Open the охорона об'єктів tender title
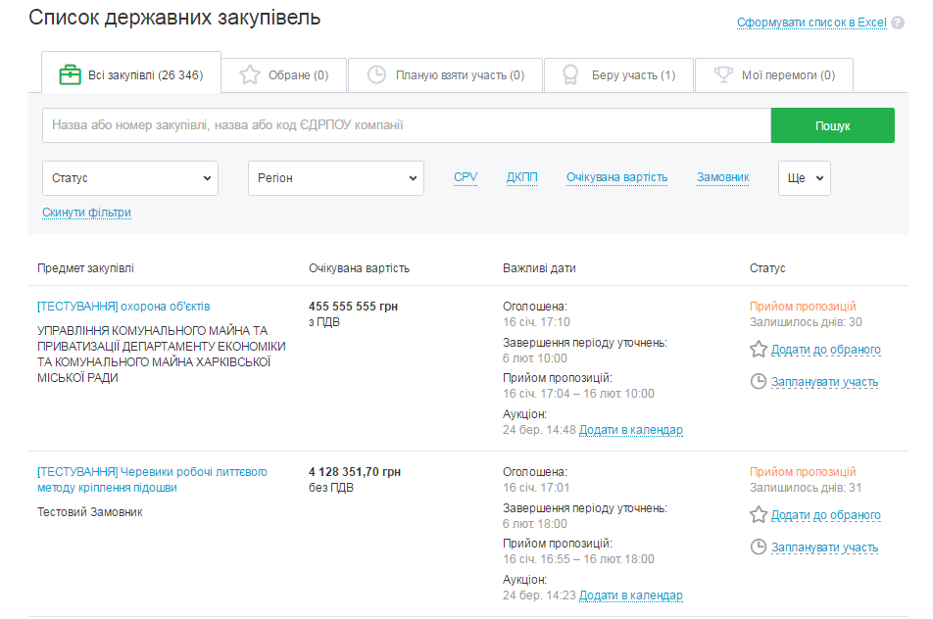The width and height of the screenshot is (933, 619). tap(123, 307)
